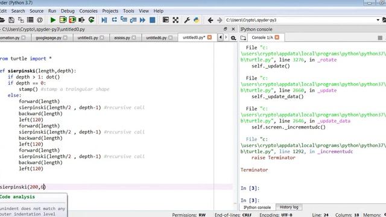Toggle fullscreen mode icon
The width and height of the screenshot is (386, 217).
[176, 20]
